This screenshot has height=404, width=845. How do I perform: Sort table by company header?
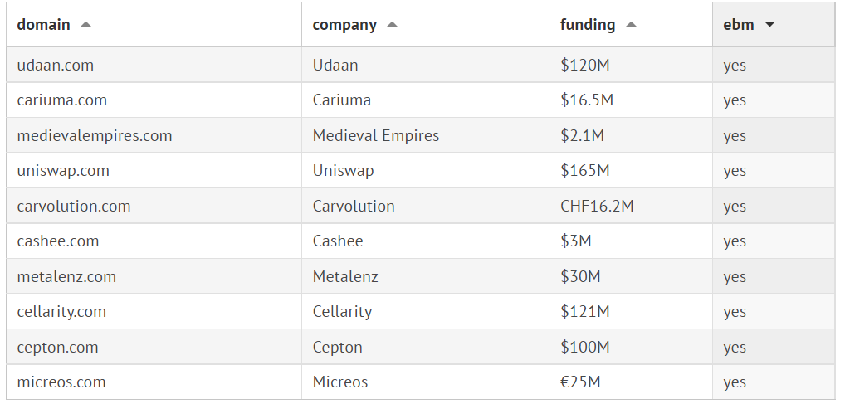[344, 25]
